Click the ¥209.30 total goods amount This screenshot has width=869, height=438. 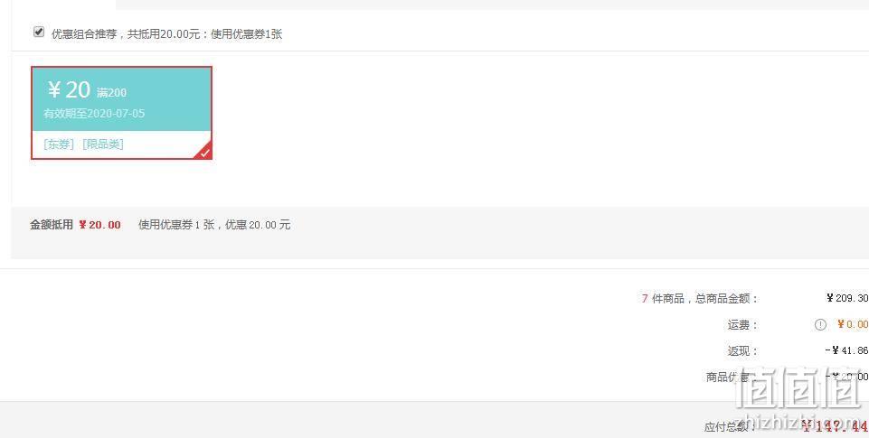pos(847,298)
